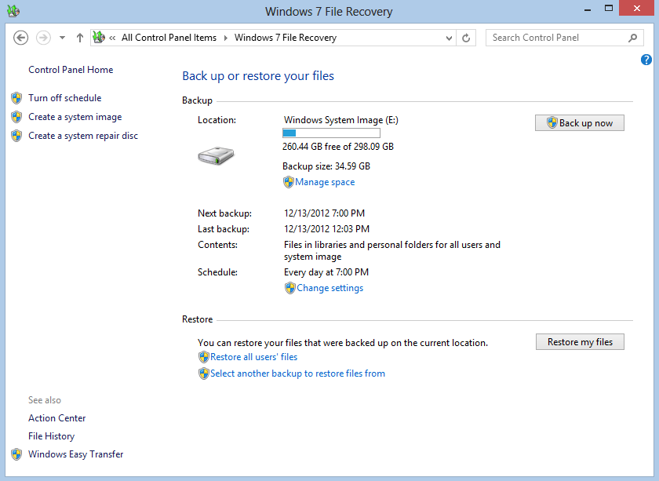Click the Forward navigation arrow
The width and height of the screenshot is (659, 481).
point(43,38)
